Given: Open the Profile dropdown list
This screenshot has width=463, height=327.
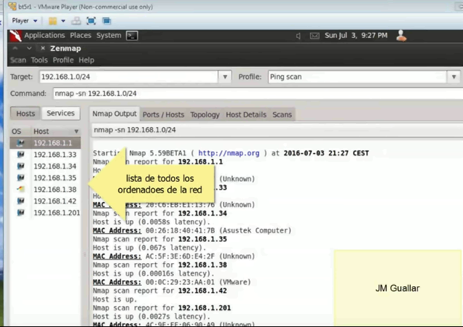Looking at the screenshot, I should (x=454, y=76).
